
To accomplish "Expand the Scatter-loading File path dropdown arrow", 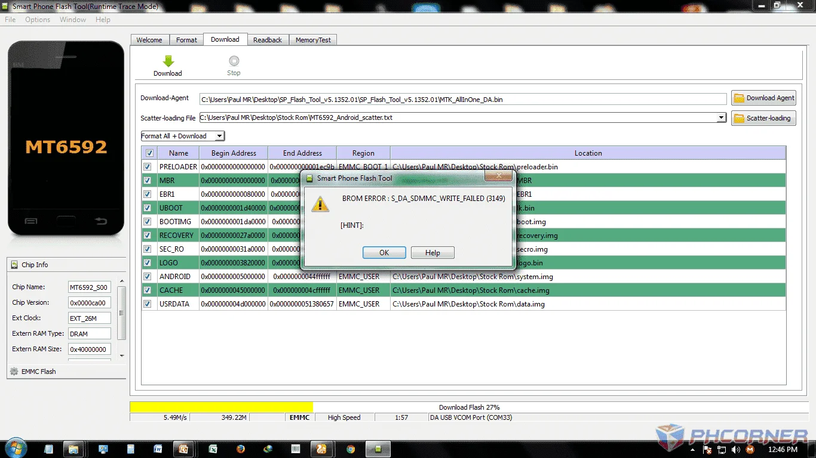I will pyautogui.click(x=722, y=117).
